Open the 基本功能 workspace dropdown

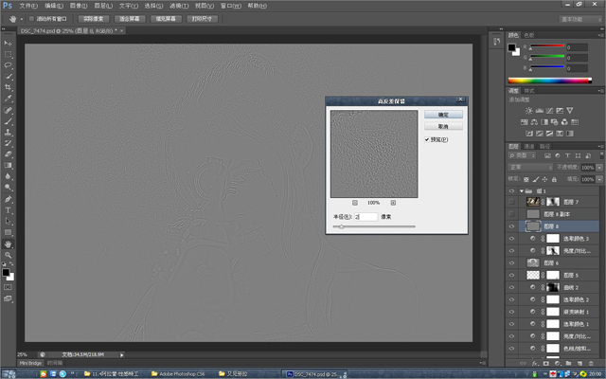point(579,18)
